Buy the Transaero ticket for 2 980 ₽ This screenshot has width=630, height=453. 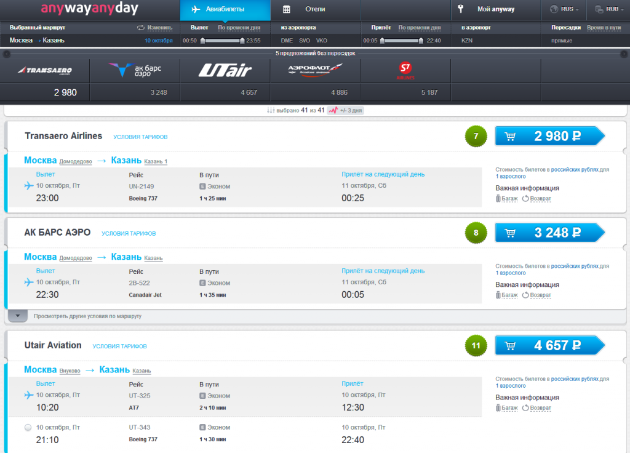(x=549, y=137)
